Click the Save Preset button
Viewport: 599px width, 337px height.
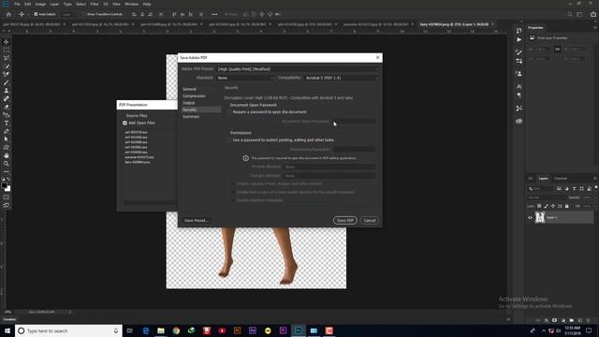point(196,221)
